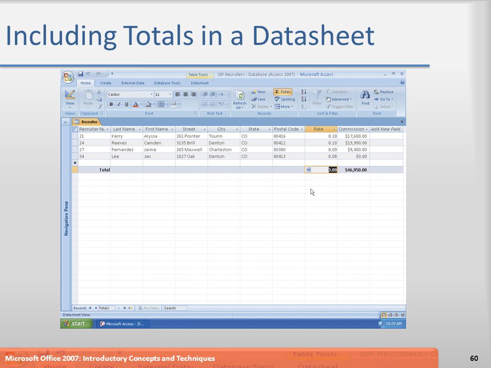This screenshot has width=491, height=368.
Task: Click the Sort Ascending A-Z icon
Action: point(303,91)
